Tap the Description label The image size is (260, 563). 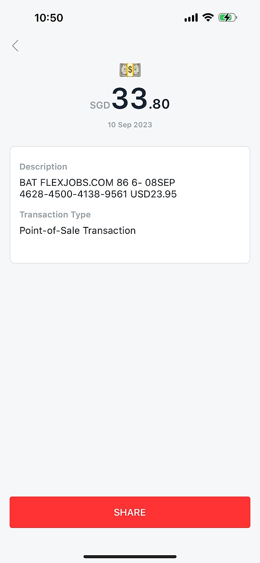pyautogui.click(x=43, y=167)
